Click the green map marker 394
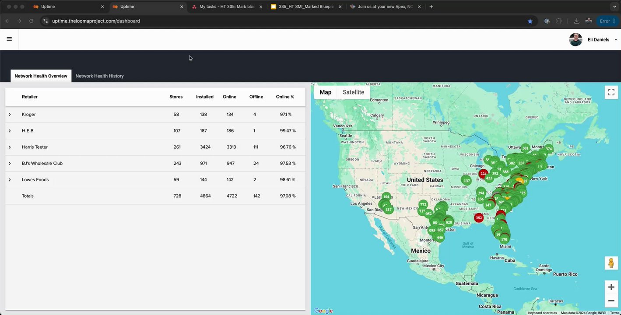The image size is (621, 315). click(x=481, y=193)
